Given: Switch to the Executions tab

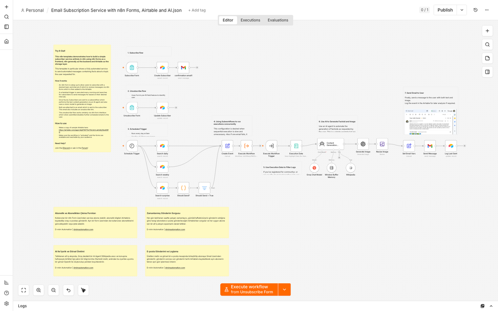Looking at the screenshot, I should point(250,20).
